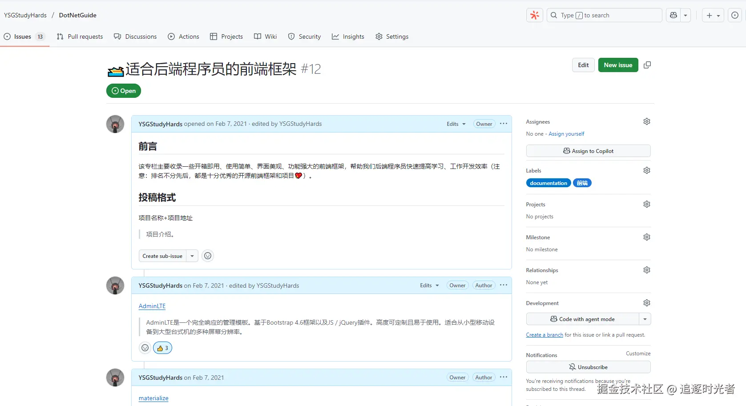The height and width of the screenshot is (406, 746).
Task: Click the copy issue link icon
Action: 647,65
